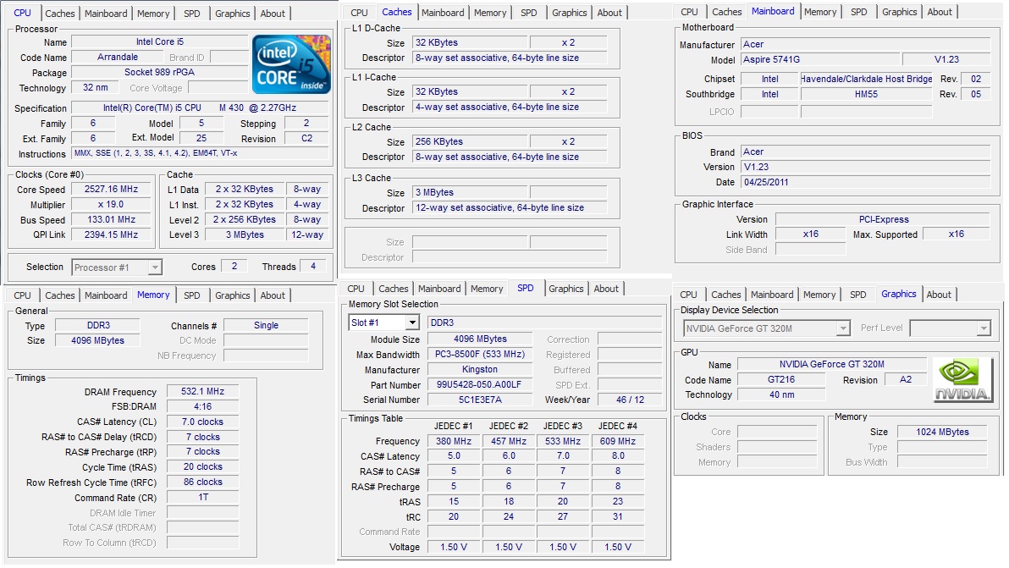Image resolution: width=1009 pixels, height=568 pixels.
Task: Open Memory tab in the Memory Slot Selection panel
Action: tap(487, 290)
